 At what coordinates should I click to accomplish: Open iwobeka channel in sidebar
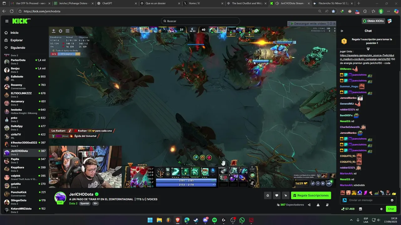coord(25,111)
